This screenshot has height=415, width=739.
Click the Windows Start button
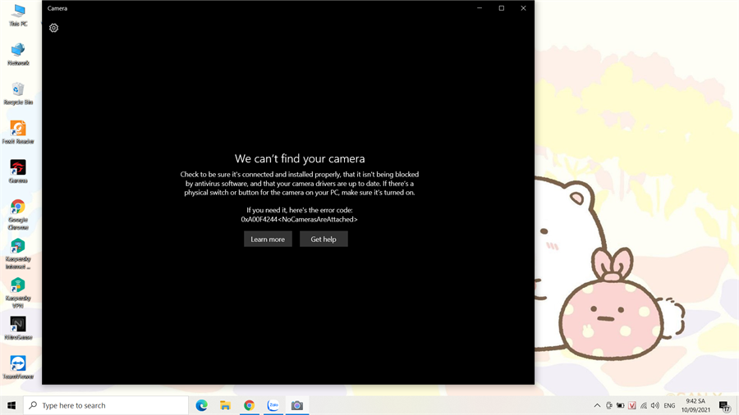pos(11,405)
